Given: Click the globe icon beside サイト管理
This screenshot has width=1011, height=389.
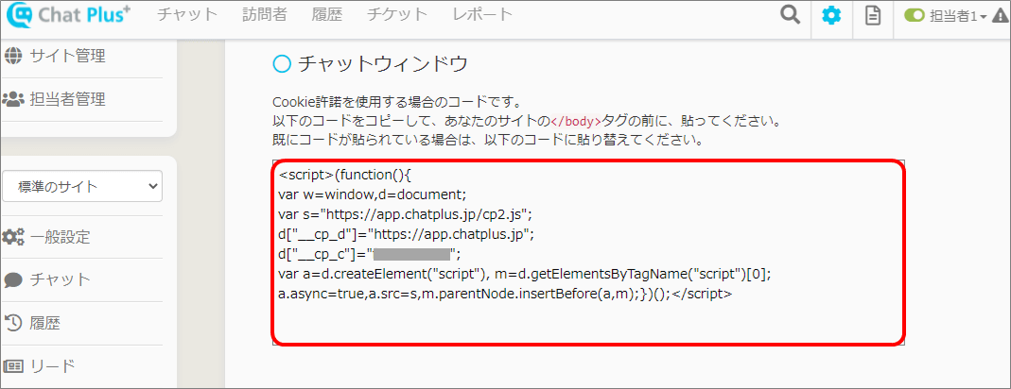Looking at the screenshot, I should pos(12,56).
